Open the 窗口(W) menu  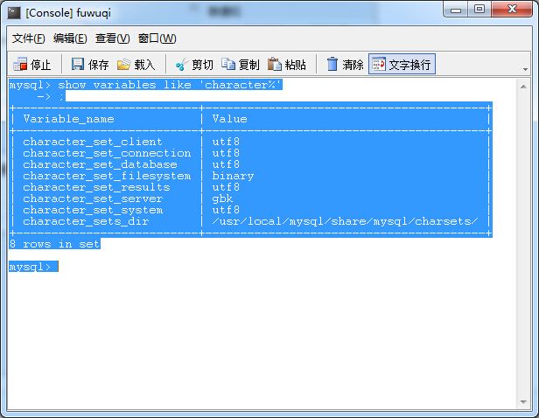tap(157, 38)
